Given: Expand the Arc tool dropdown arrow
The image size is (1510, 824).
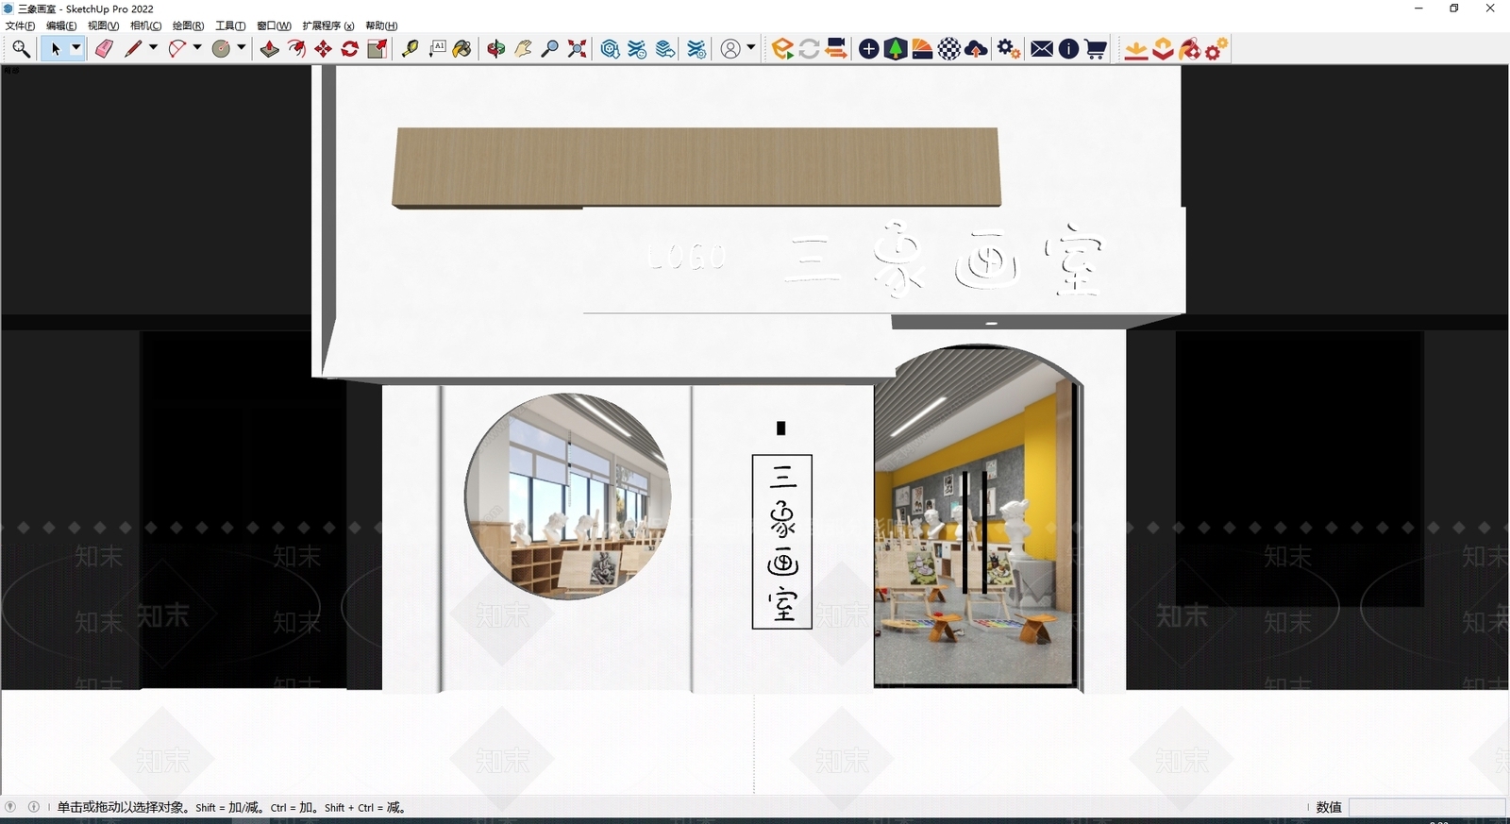Looking at the screenshot, I should [x=197, y=48].
